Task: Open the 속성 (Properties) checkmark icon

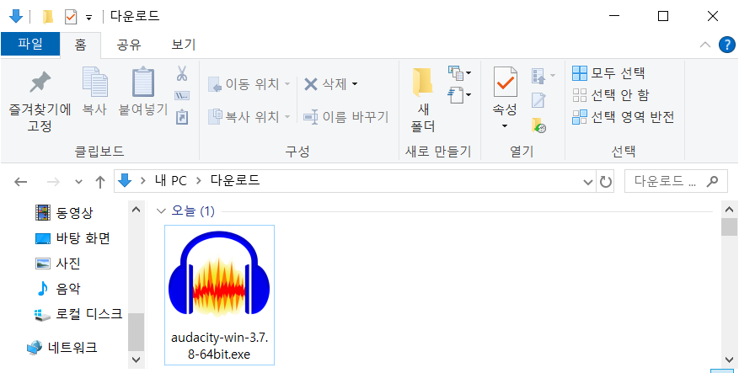Action: coord(505,83)
